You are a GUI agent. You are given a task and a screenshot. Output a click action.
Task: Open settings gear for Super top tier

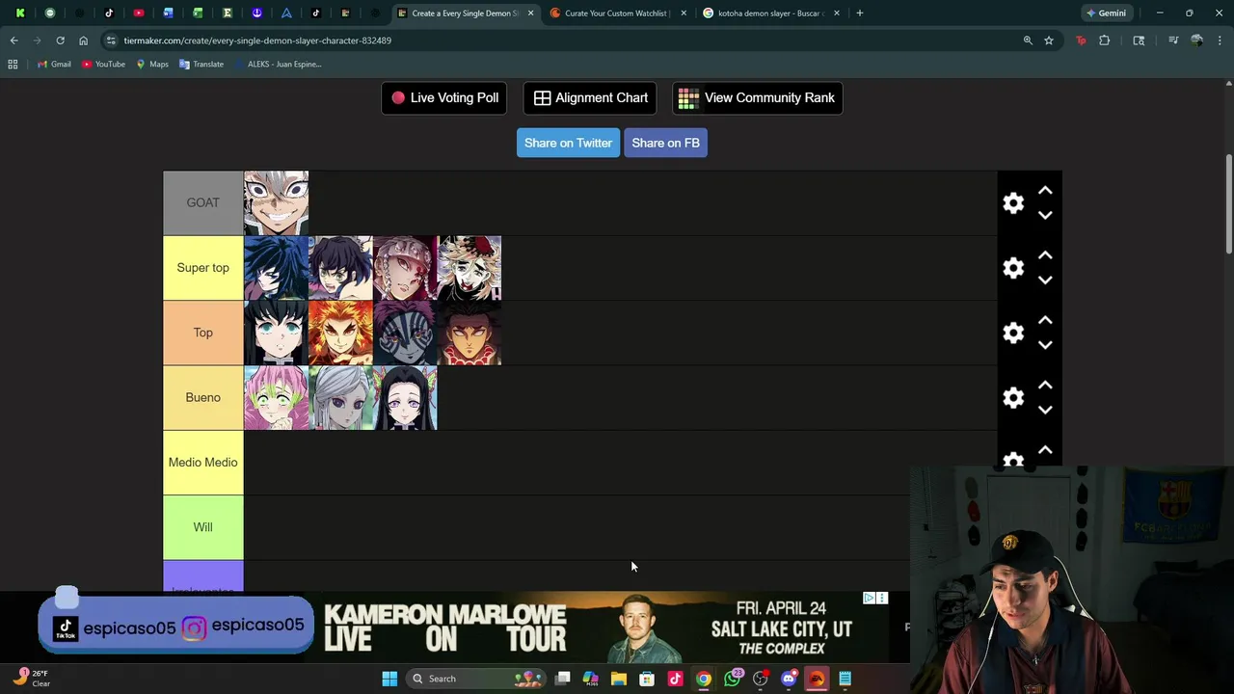click(1013, 268)
